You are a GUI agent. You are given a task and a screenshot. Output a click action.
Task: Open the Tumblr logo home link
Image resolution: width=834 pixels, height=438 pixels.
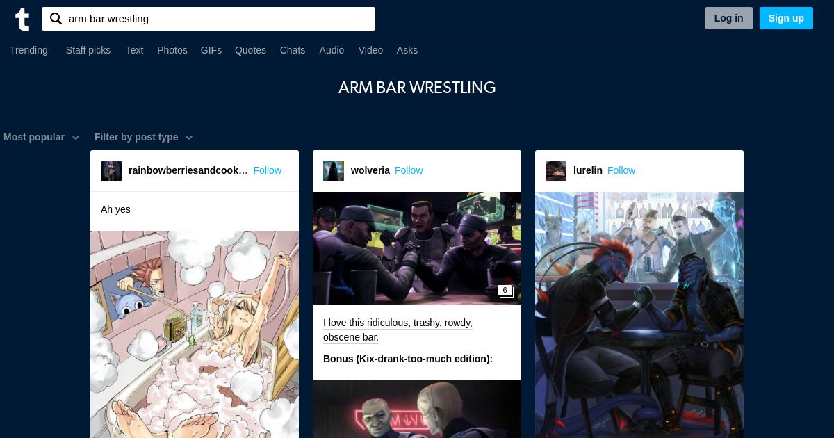pyautogui.click(x=22, y=19)
